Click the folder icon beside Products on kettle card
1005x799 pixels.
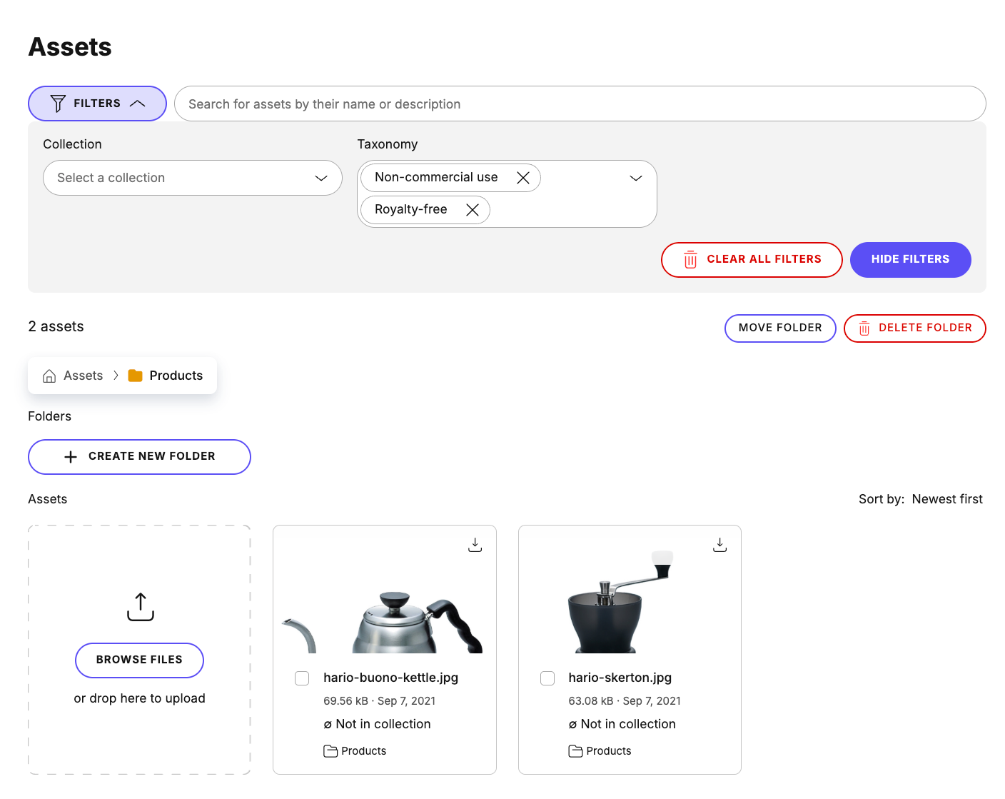tap(331, 750)
